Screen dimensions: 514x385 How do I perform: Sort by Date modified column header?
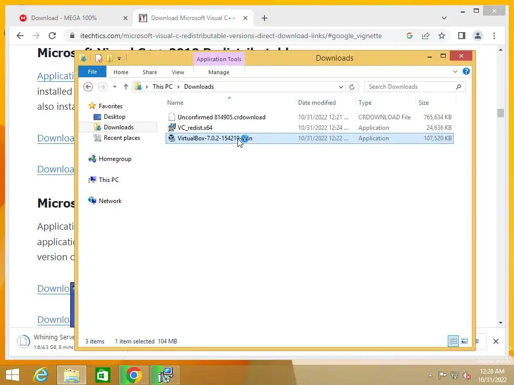click(x=317, y=102)
